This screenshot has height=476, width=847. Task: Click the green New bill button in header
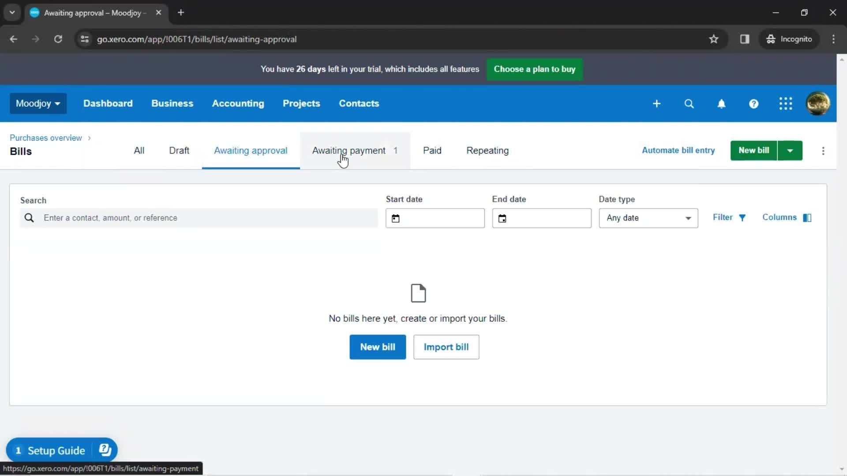tap(754, 151)
